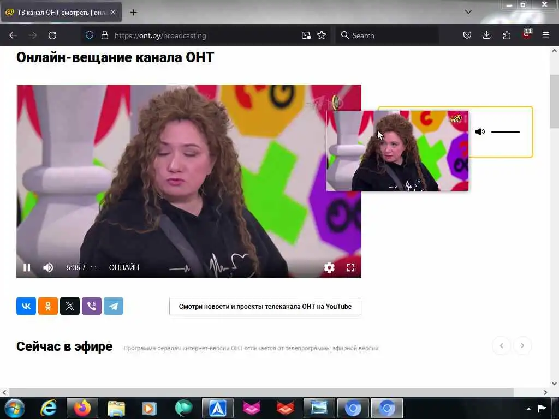Go back with the browser back arrow
This screenshot has height=419, width=559.
point(13,35)
